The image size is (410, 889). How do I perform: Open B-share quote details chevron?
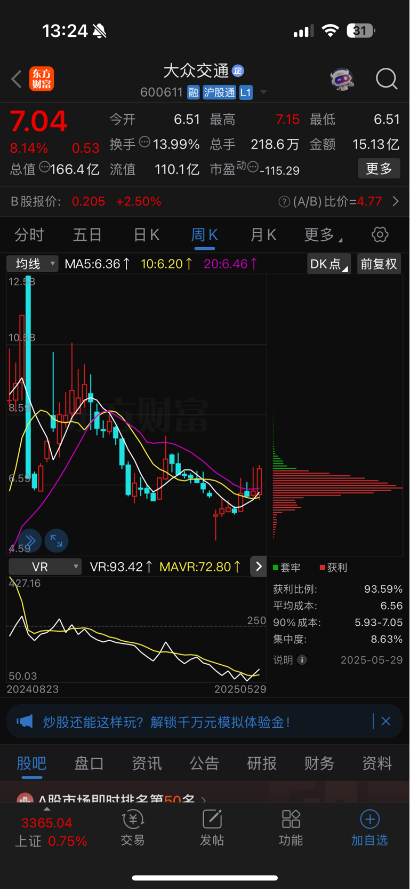(396, 201)
